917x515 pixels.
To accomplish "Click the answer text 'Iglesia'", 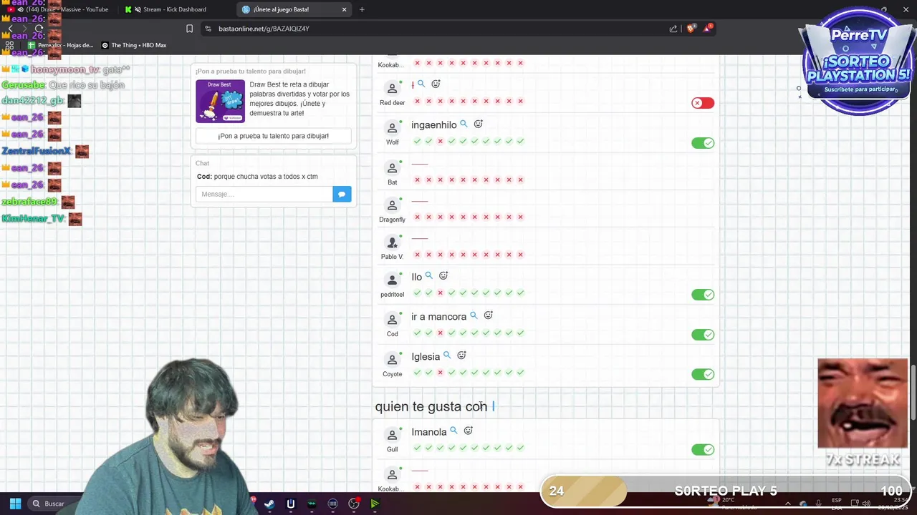I will [x=426, y=356].
